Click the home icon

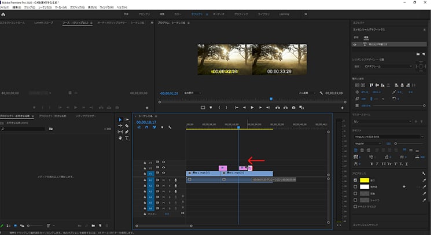3,14
